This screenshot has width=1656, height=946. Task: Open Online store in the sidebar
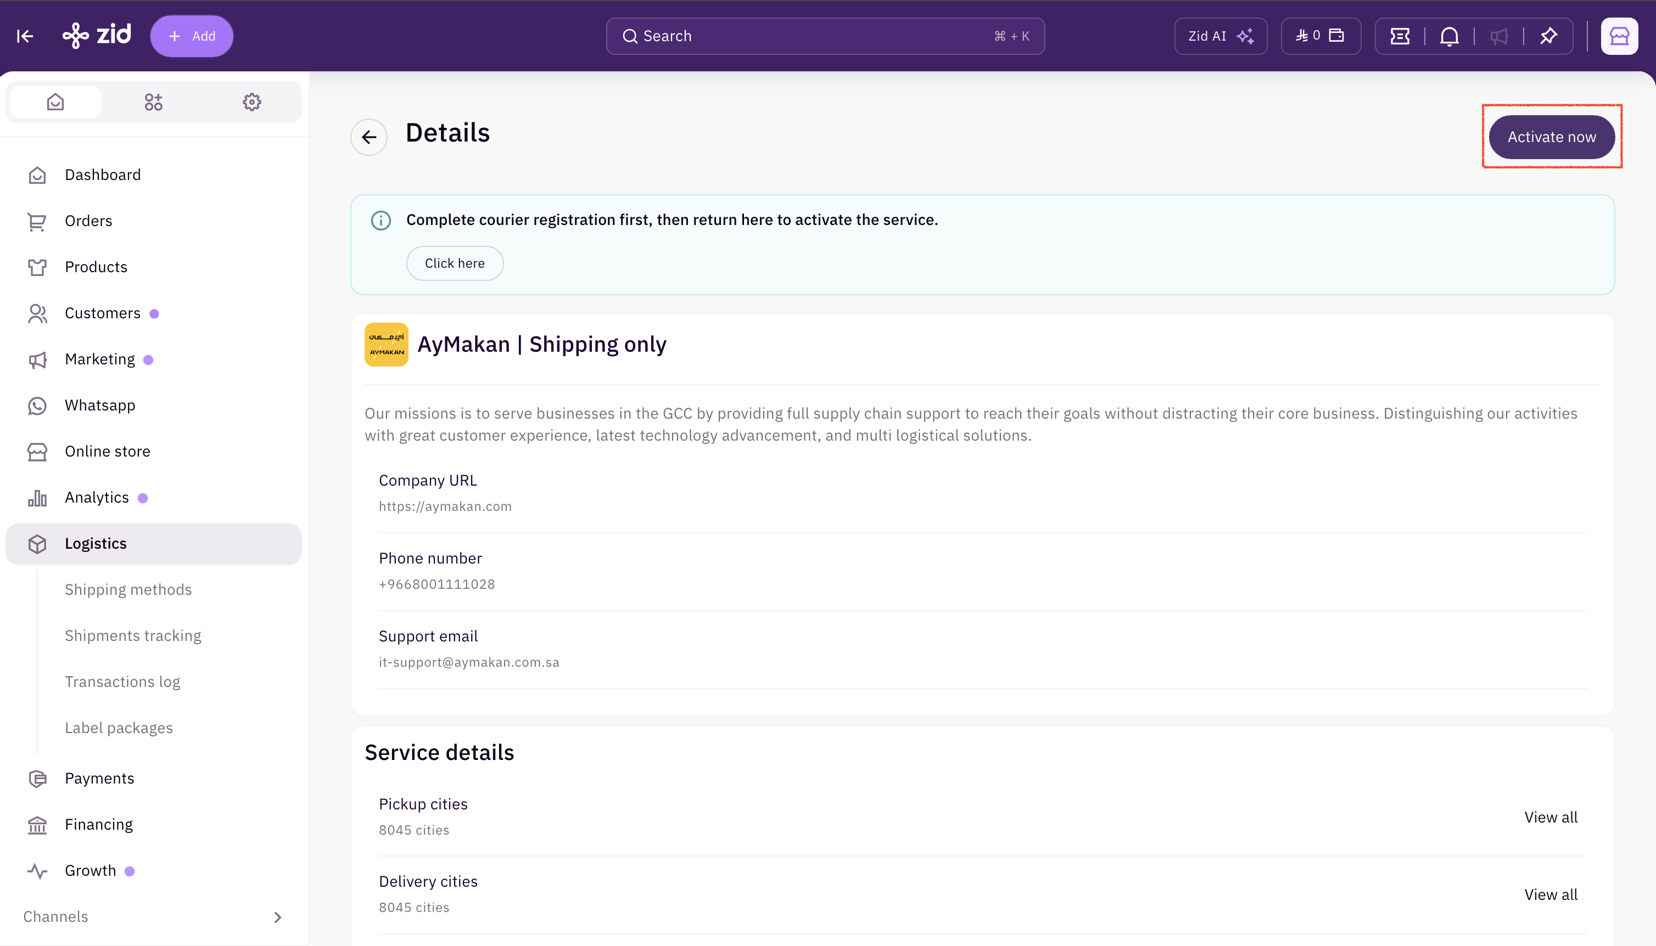click(x=153, y=452)
